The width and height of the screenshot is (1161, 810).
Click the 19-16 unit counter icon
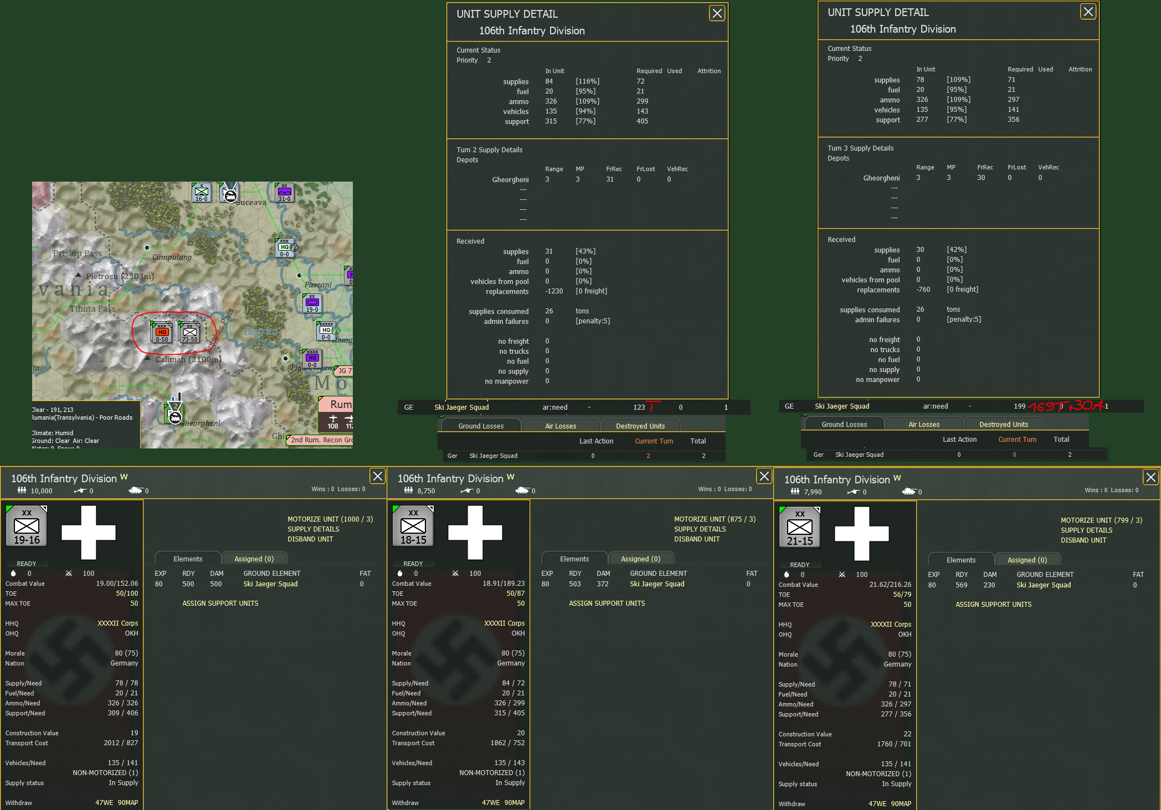click(x=27, y=526)
